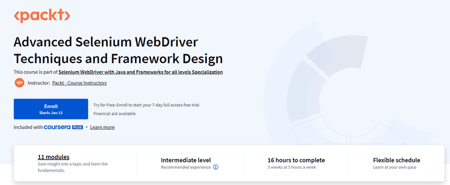
Task: Click Intermediate level text
Action: pyautogui.click(x=185, y=160)
